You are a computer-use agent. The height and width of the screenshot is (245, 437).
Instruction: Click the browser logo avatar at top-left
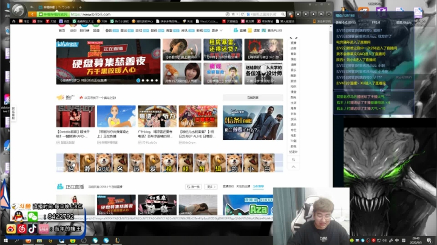coord(19,10)
